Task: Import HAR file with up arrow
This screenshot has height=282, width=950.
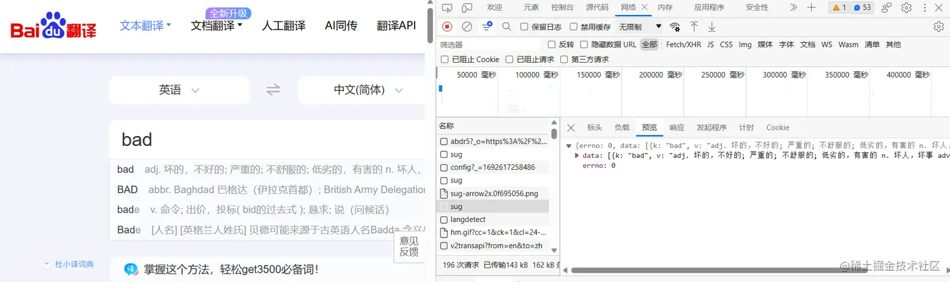Action: [x=694, y=26]
